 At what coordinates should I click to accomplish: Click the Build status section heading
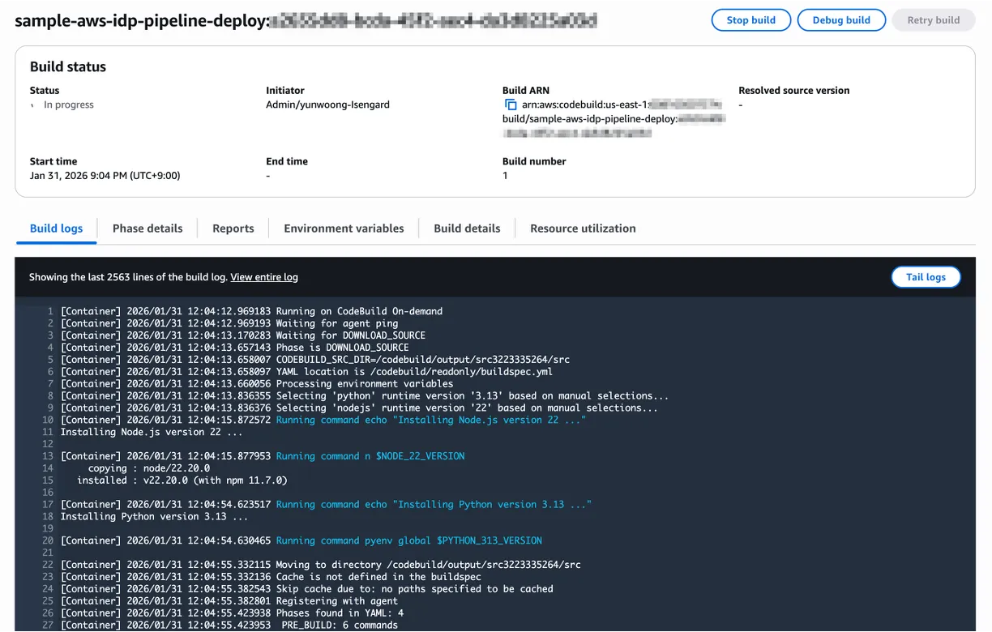pos(68,66)
